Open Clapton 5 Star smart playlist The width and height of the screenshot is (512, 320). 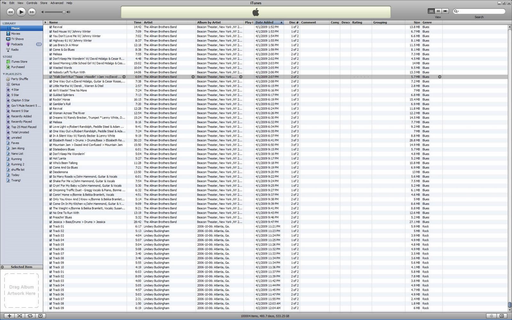coord(21,100)
